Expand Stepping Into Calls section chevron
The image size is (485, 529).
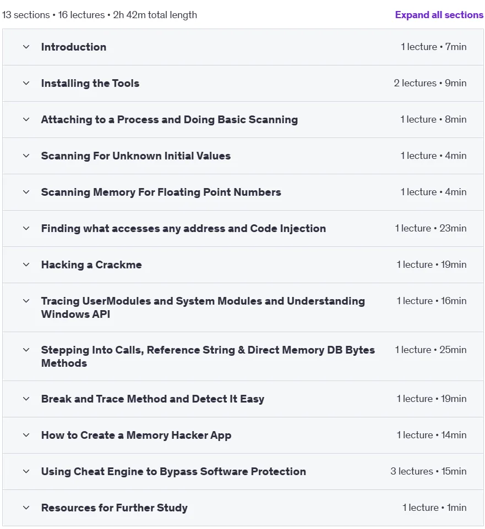coord(26,350)
